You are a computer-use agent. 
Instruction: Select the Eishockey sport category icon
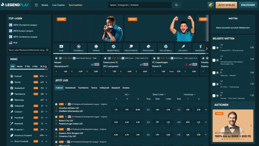click(x=148, y=48)
